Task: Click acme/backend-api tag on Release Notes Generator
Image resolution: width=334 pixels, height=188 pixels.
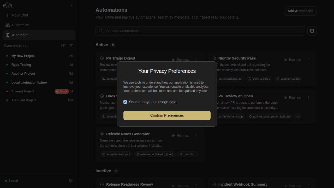Action: pos(116,154)
